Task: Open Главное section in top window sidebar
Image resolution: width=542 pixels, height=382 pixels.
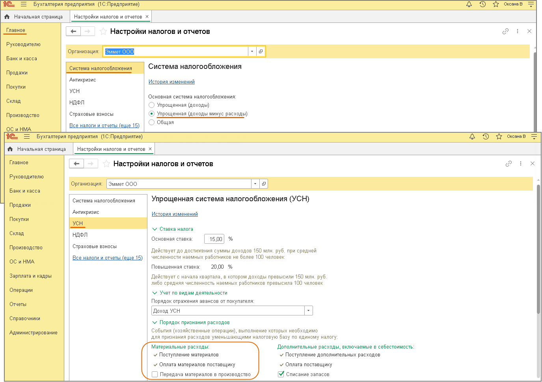Action: [x=16, y=30]
